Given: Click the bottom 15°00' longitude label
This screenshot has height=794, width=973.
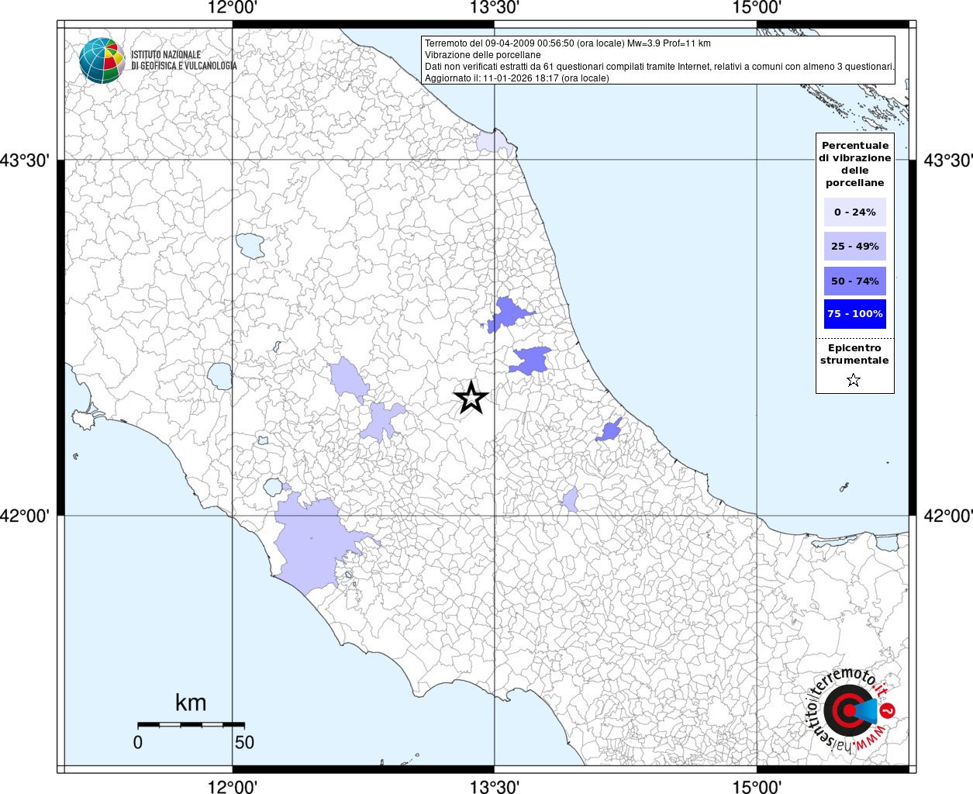Looking at the screenshot, I should (756, 786).
